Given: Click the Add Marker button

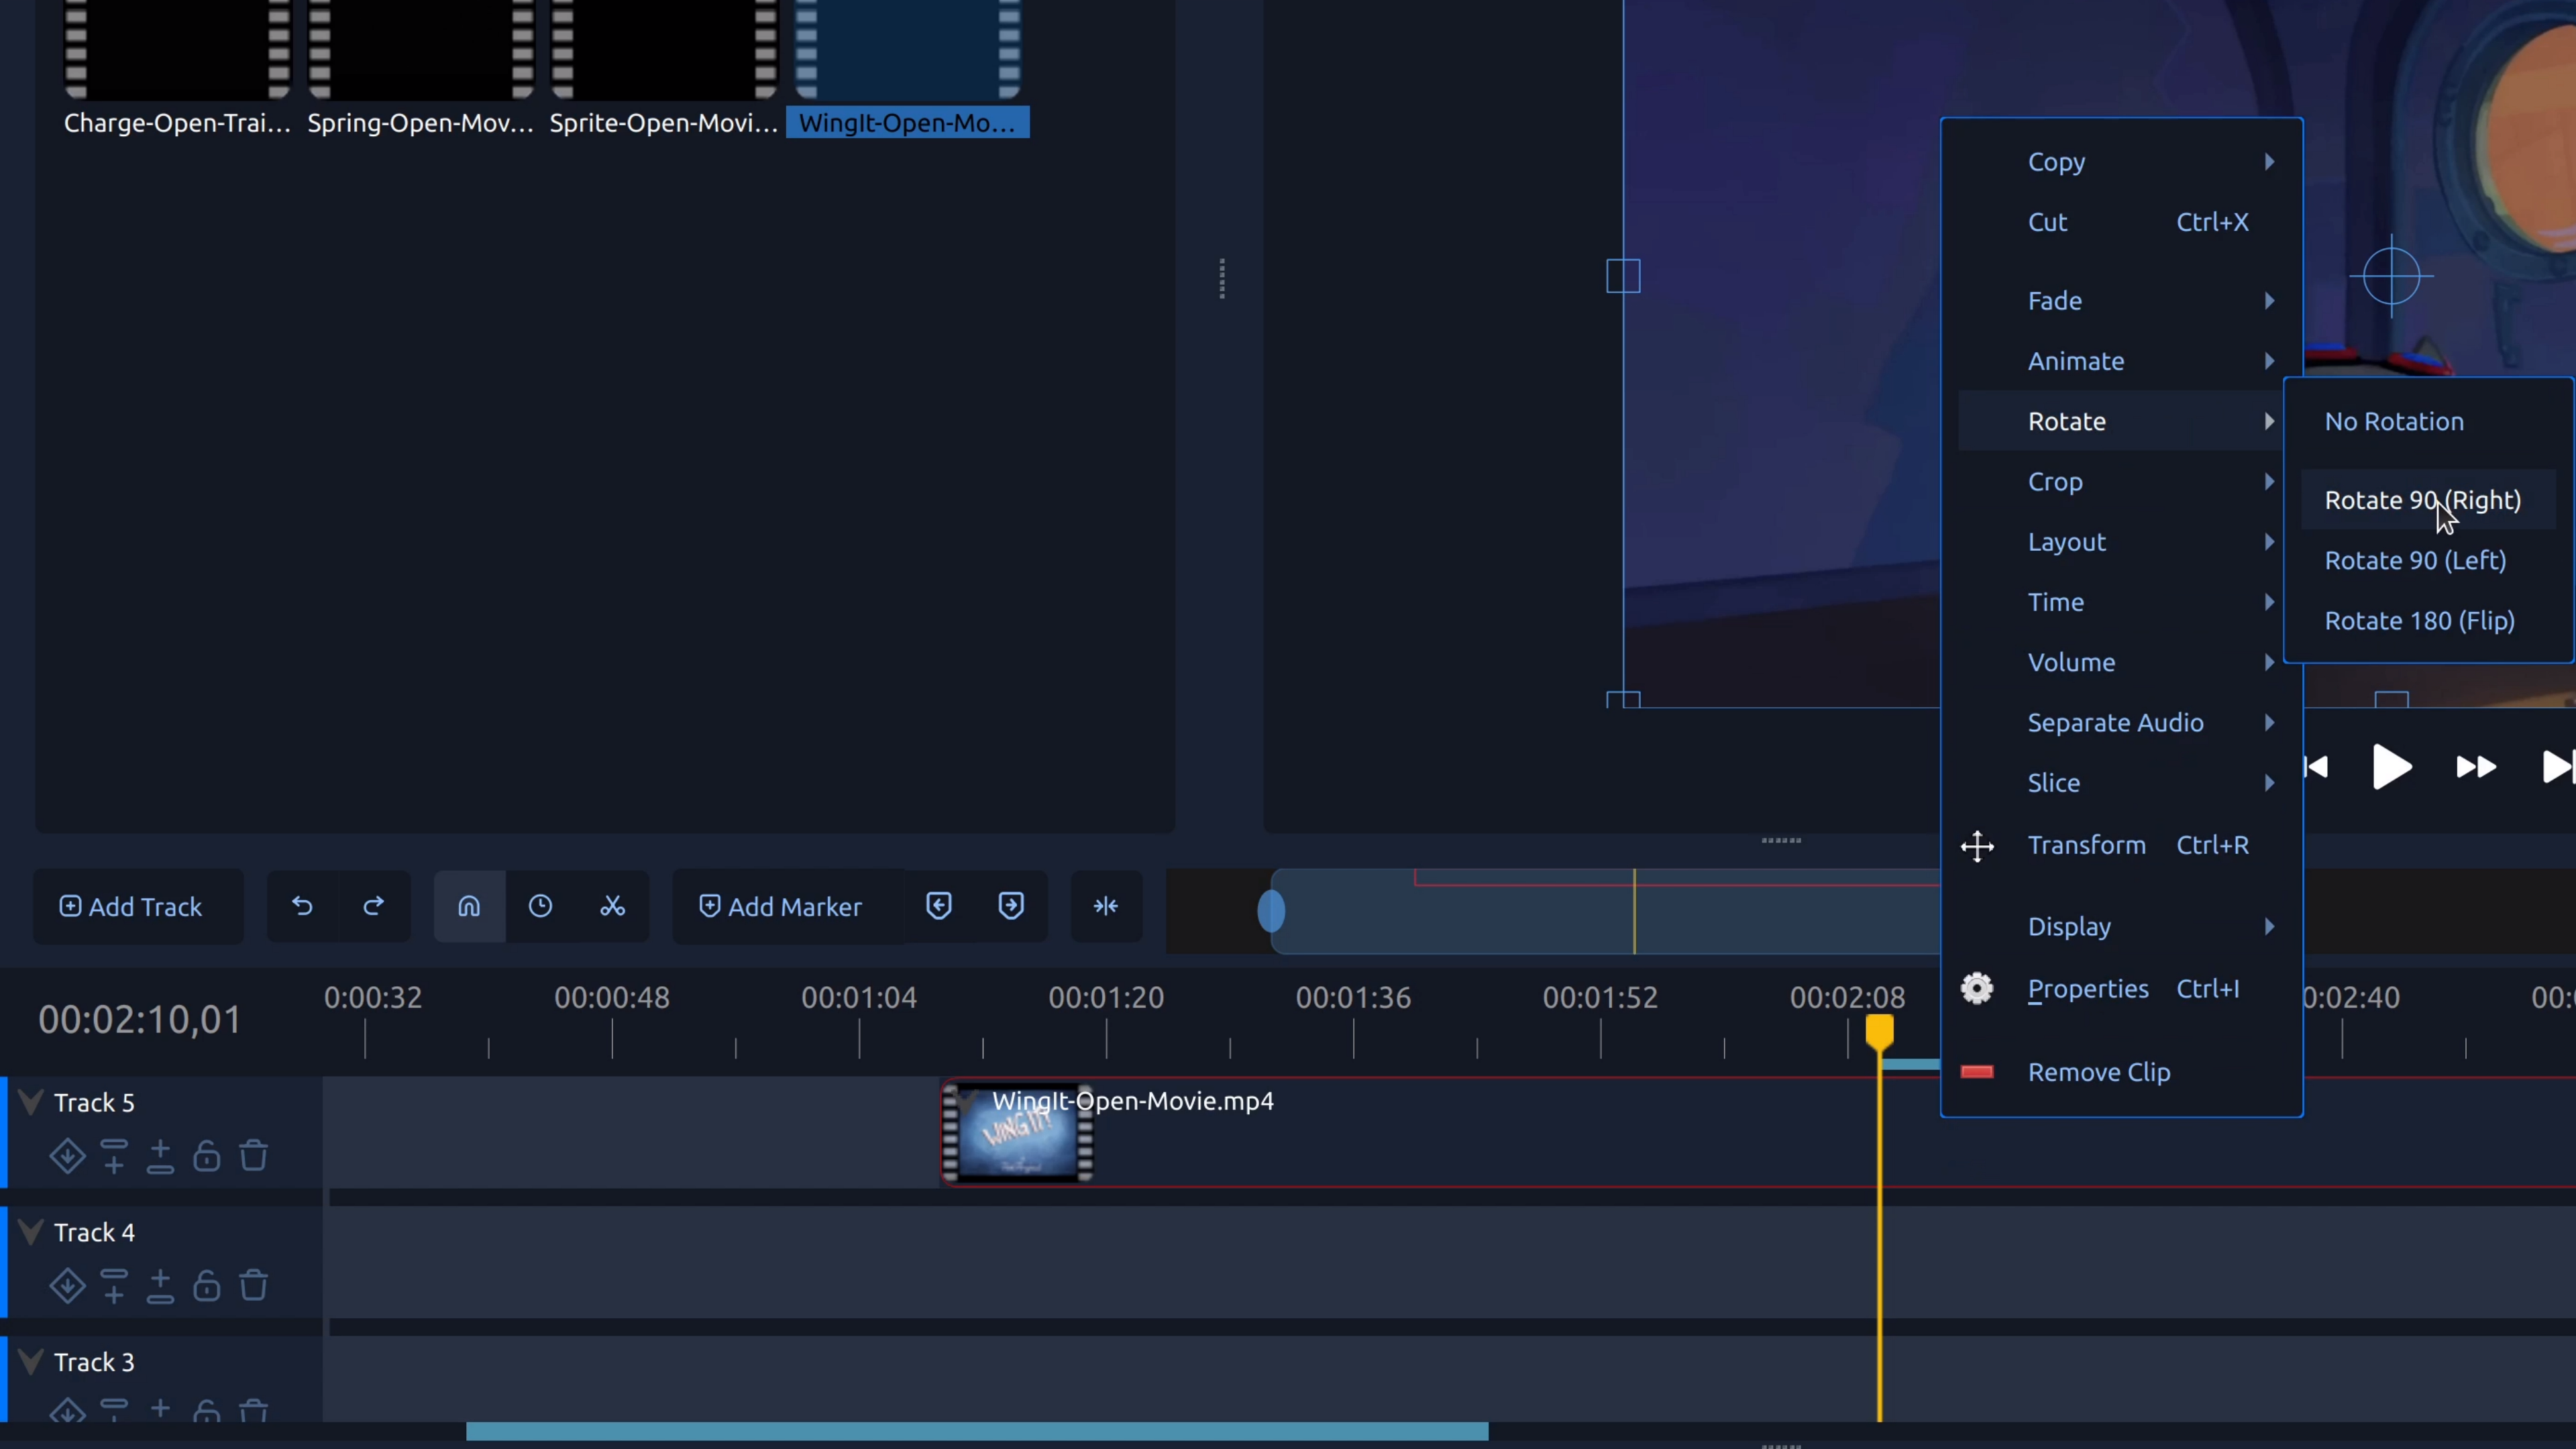Looking at the screenshot, I should pyautogui.click(x=780, y=906).
